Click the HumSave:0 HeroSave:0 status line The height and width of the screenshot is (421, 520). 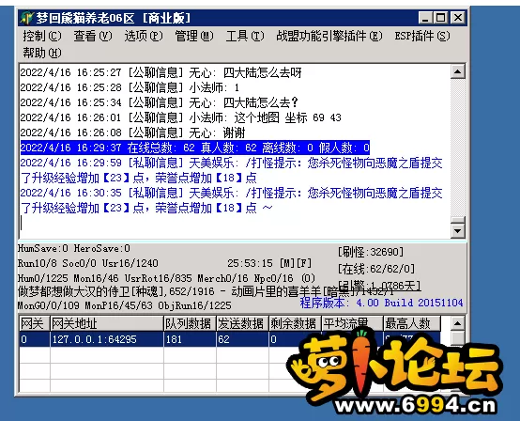[x=74, y=248]
